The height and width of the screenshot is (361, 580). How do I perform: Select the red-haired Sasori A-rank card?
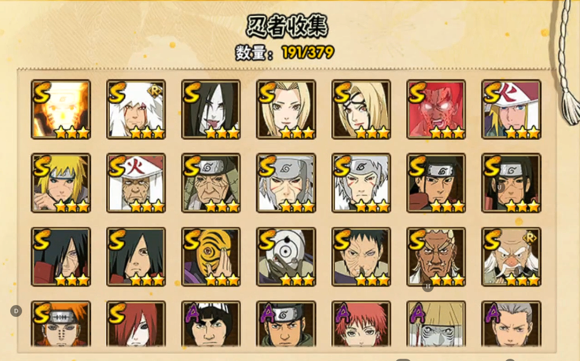point(361,324)
